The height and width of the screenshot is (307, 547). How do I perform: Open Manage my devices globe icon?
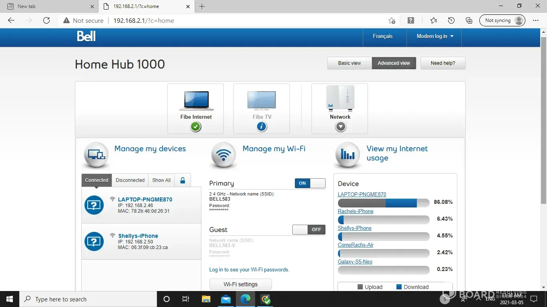tap(96, 154)
